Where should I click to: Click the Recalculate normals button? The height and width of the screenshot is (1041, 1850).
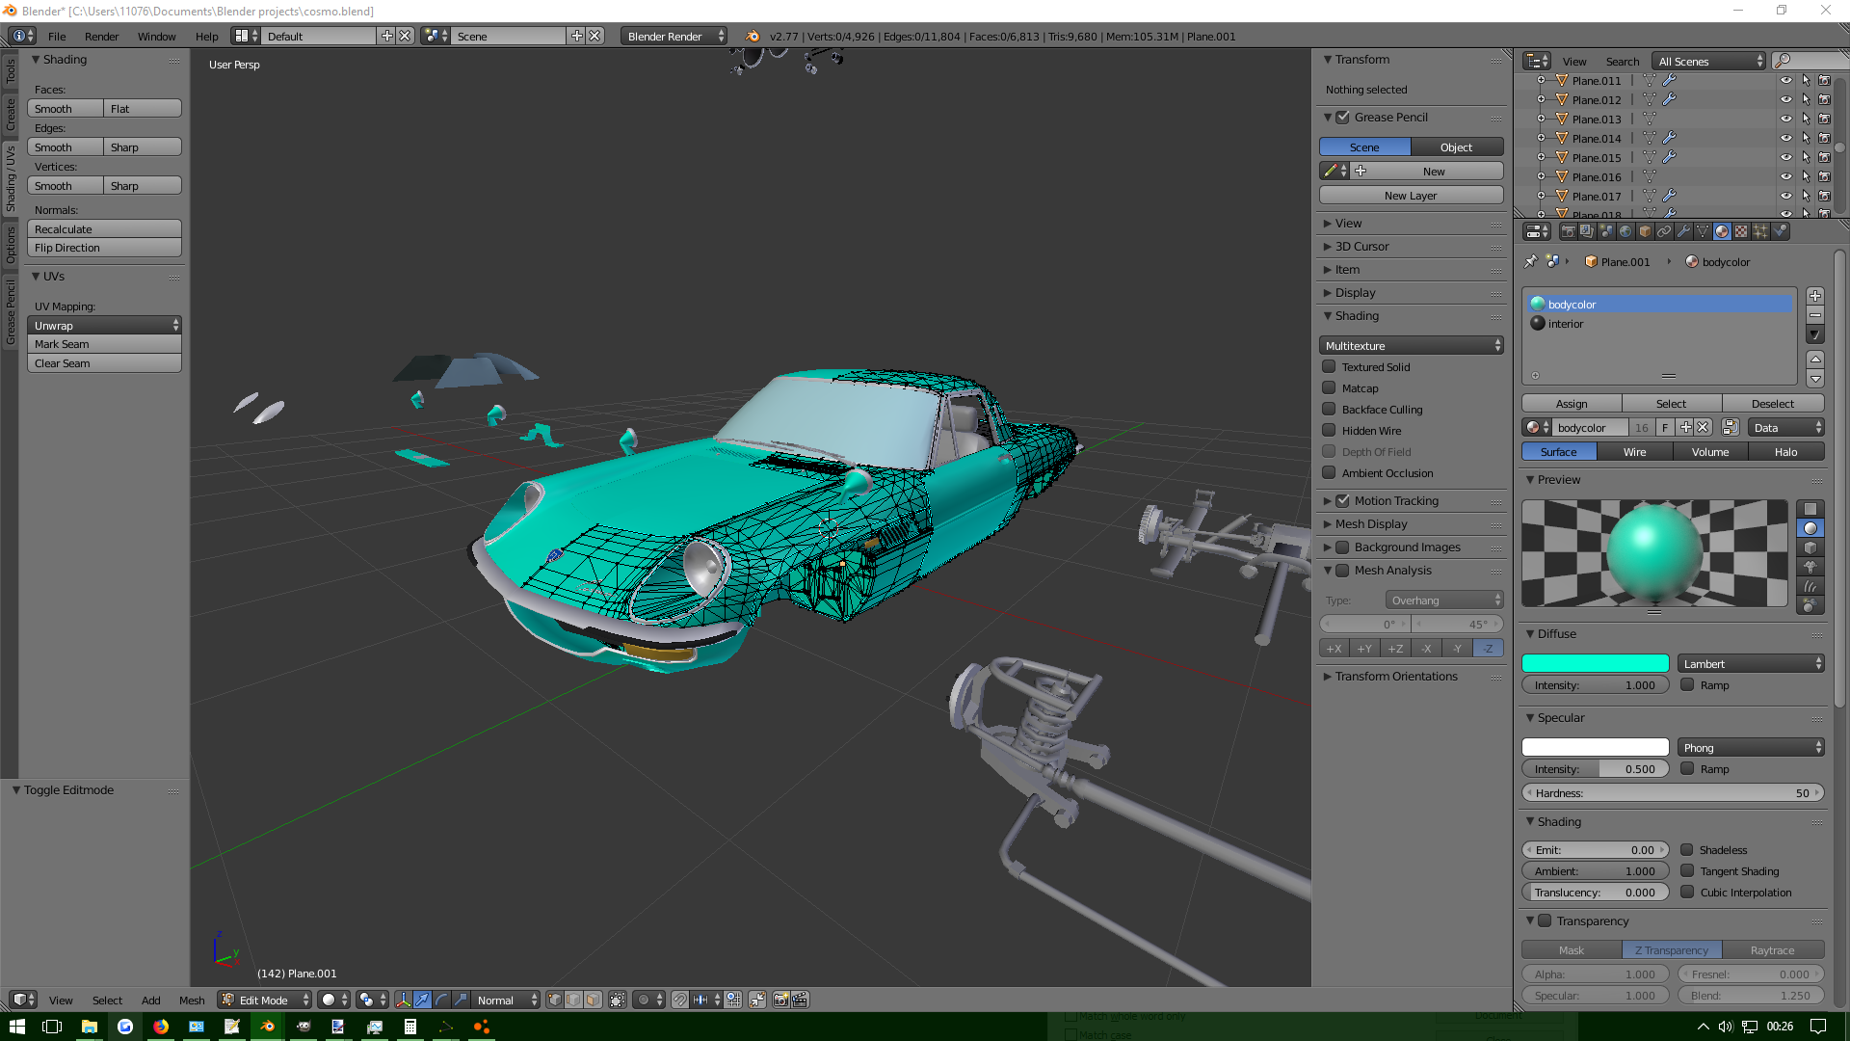(x=104, y=229)
